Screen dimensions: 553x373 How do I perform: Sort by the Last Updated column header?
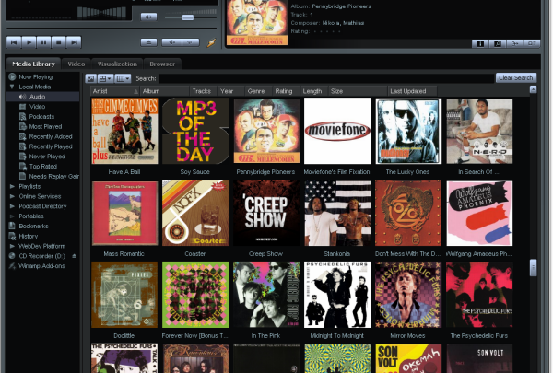click(x=412, y=91)
